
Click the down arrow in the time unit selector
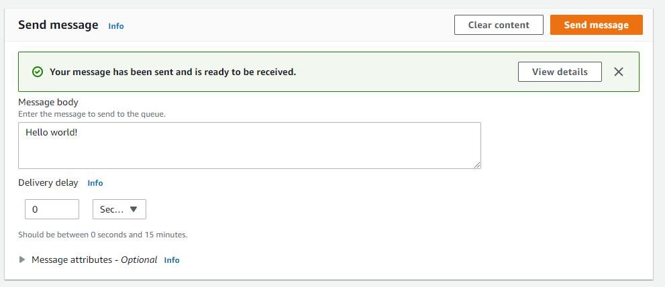click(x=133, y=209)
